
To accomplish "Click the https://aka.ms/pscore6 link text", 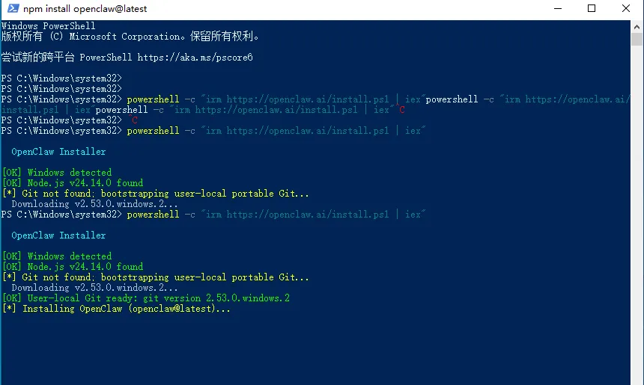I will coord(195,57).
